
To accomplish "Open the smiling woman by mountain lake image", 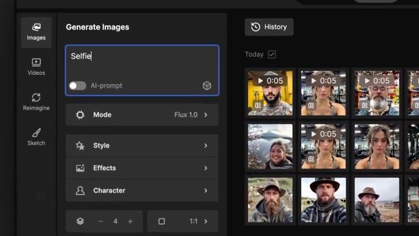I will [270, 146].
